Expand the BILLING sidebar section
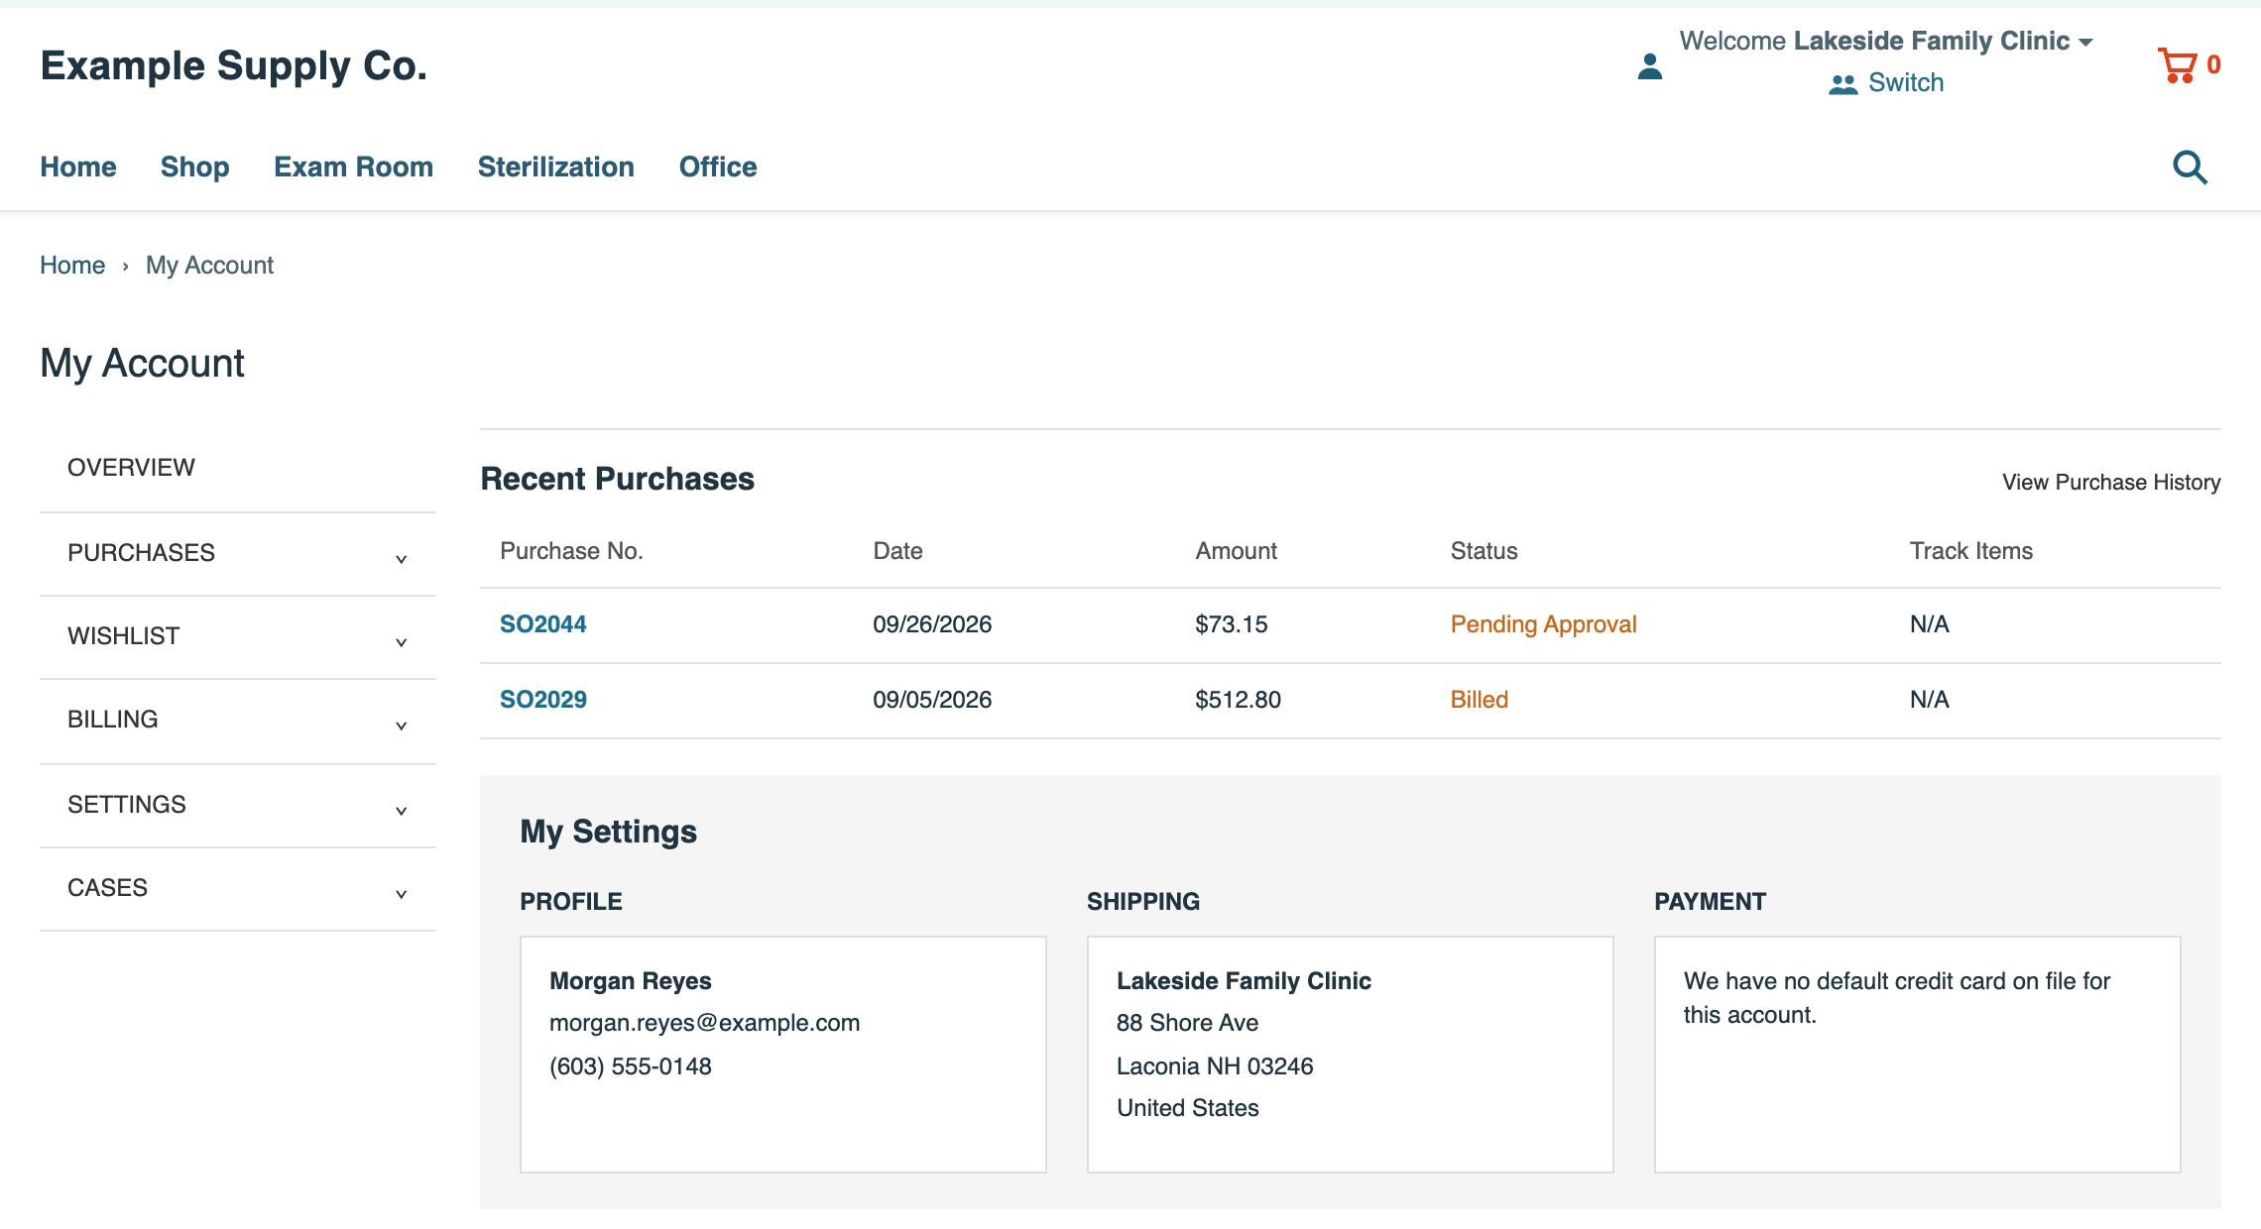Viewport: 2261px width, 1229px height. coord(238,720)
